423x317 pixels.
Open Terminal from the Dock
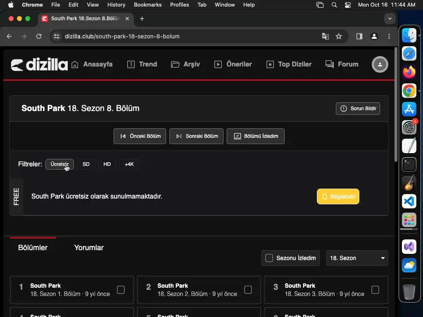(x=409, y=164)
